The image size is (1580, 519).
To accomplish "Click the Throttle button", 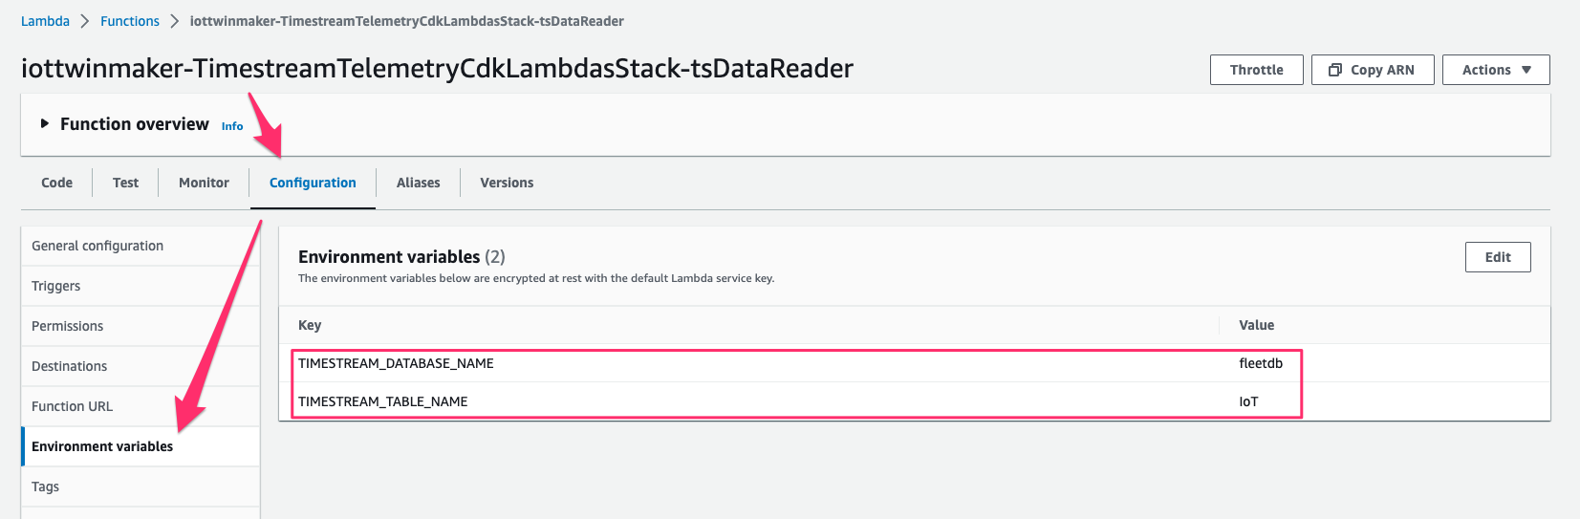I will (1256, 70).
